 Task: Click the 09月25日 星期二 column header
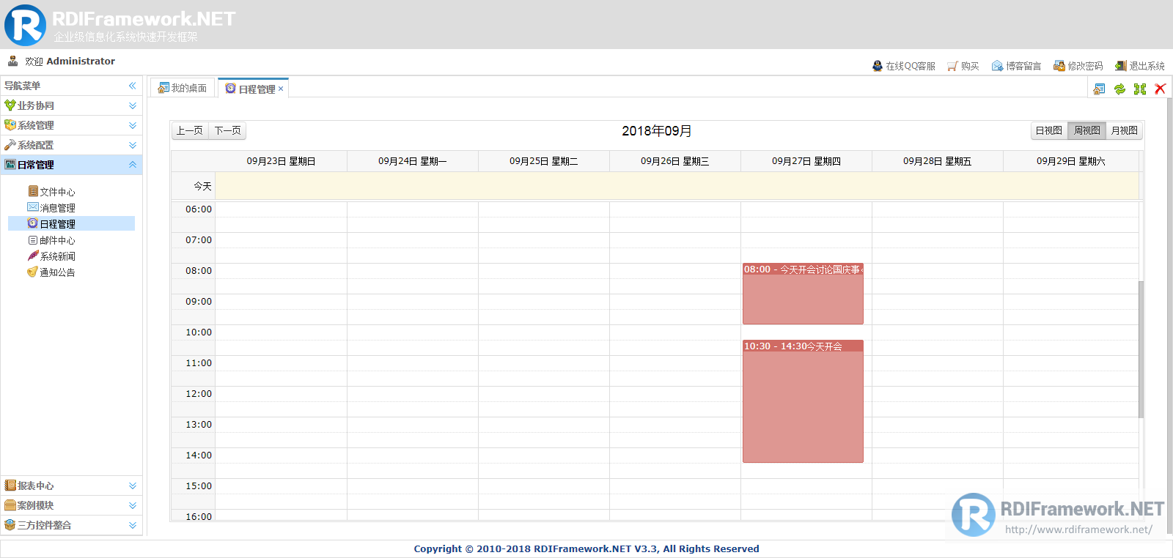tap(543, 161)
